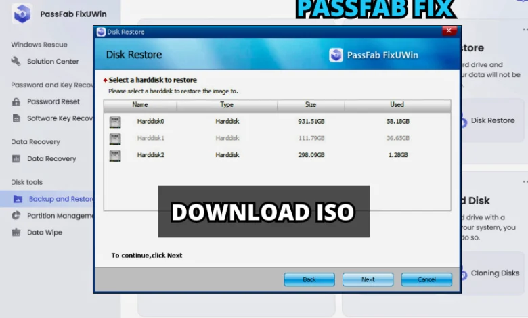Open Cloning Disks card in main window
528x318 pixels.
(493, 273)
